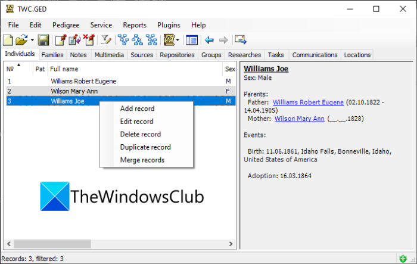Open the Service menu
The height and width of the screenshot is (264, 417).
pos(101,25)
